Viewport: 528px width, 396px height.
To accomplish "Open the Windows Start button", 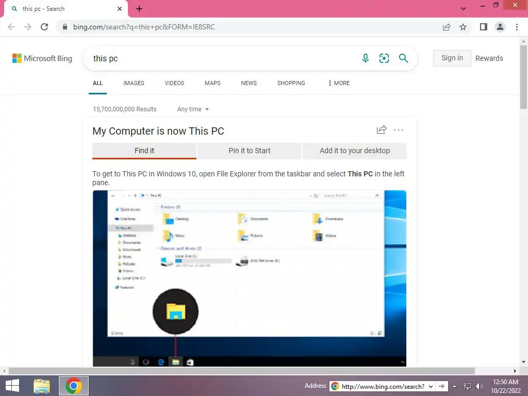I will coord(12,386).
